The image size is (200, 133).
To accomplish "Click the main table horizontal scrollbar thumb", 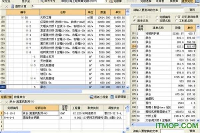I will pos(43,91).
